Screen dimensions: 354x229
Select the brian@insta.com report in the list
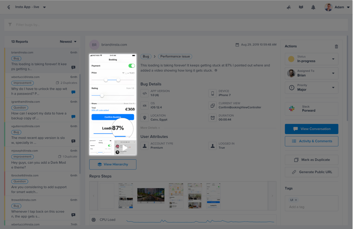(42, 60)
